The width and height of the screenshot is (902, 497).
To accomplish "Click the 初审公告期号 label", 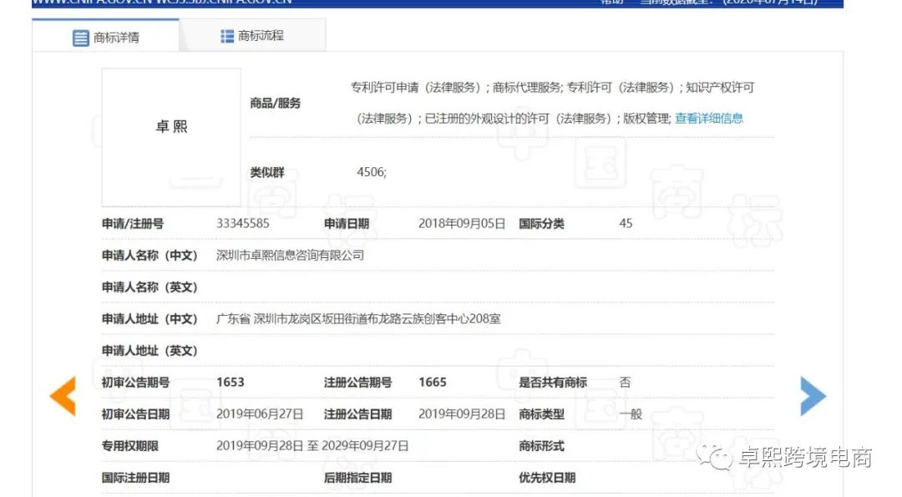I will pyautogui.click(x=136, y=383).
